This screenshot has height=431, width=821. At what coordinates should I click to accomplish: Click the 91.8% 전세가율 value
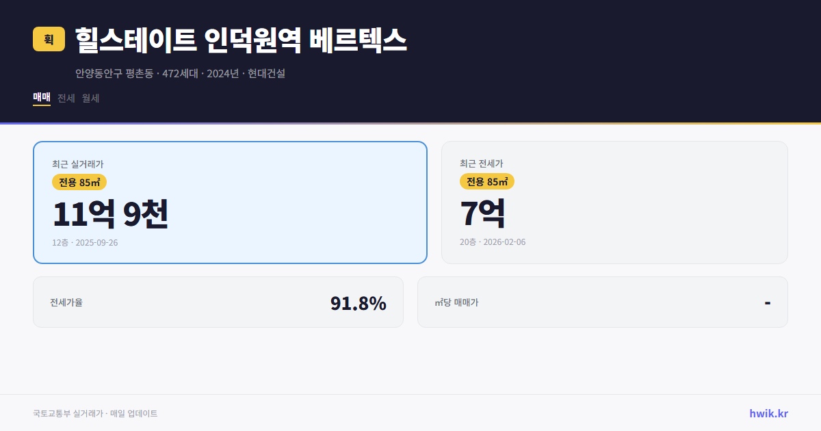pyautogui.click(x=359, y=302)
